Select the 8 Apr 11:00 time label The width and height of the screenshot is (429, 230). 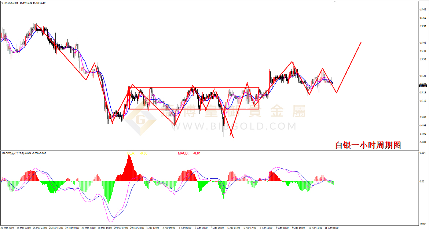point(266,228)
